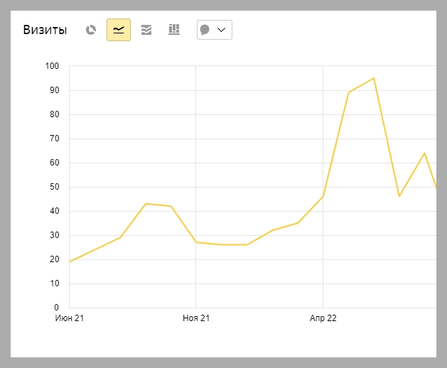
Task: Open the annotations comment dropdown
Action: coord(221,30)
